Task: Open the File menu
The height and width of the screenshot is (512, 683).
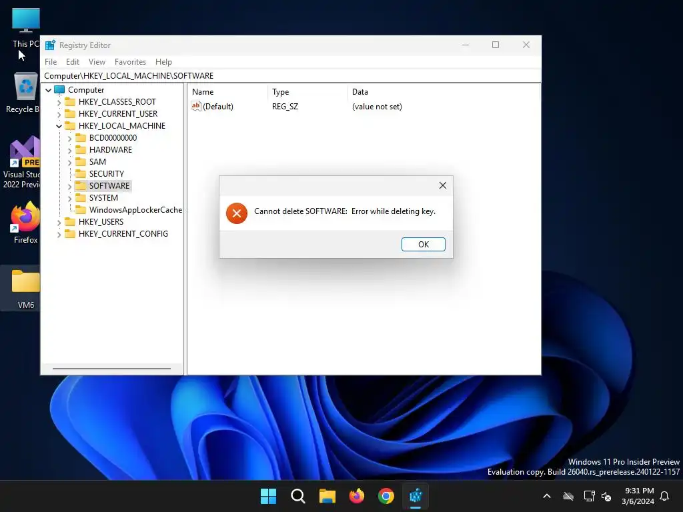Action: tap(51, 62)
